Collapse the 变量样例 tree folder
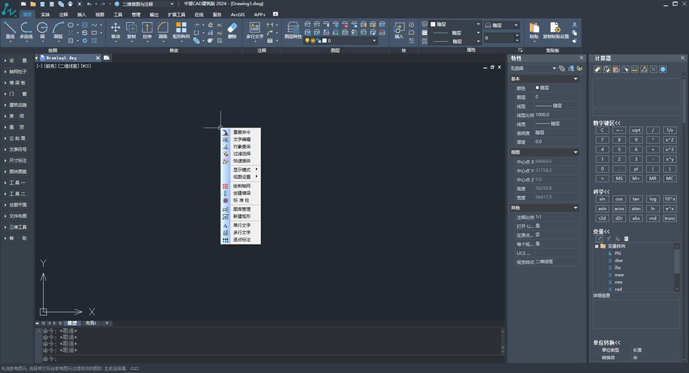 pos(597,246)
